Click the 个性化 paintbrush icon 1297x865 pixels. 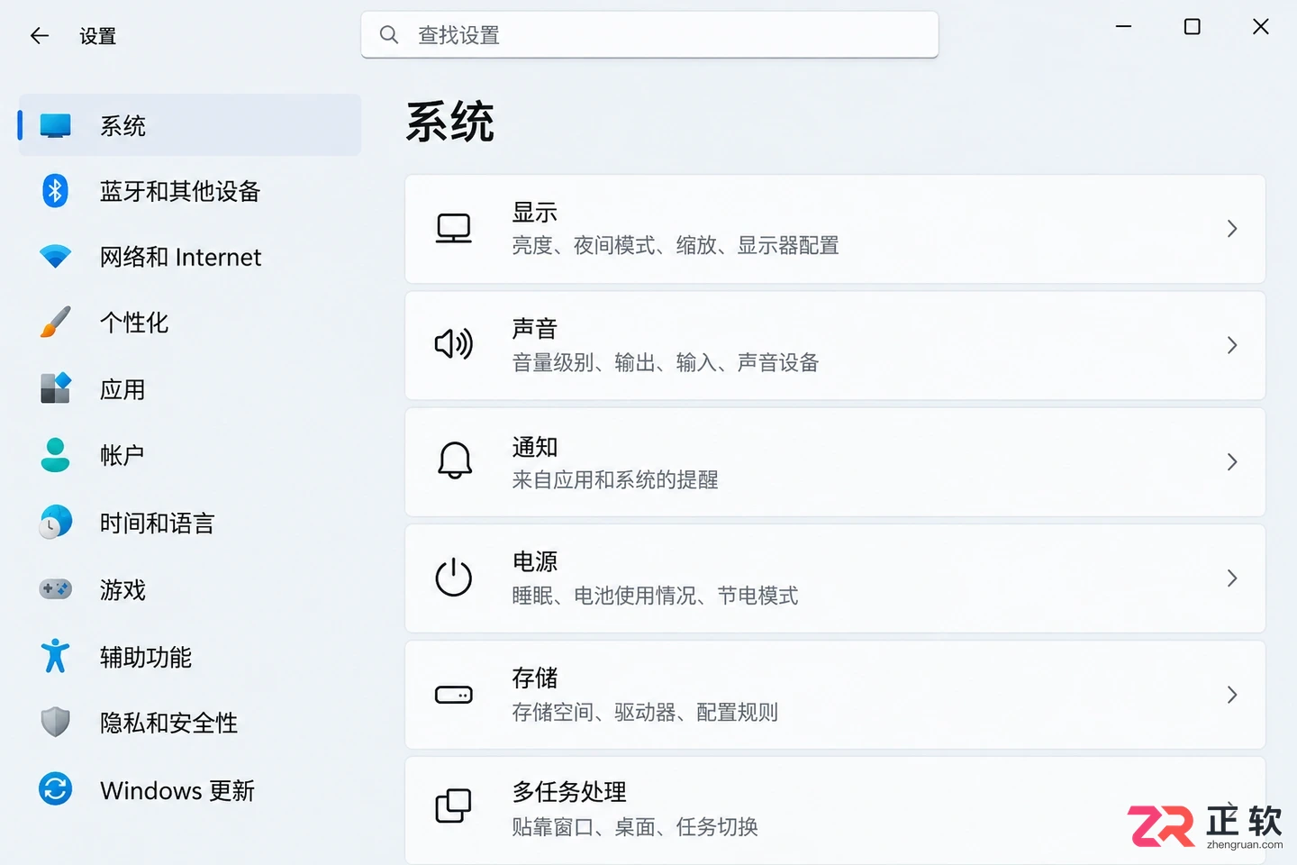[56, 323]
